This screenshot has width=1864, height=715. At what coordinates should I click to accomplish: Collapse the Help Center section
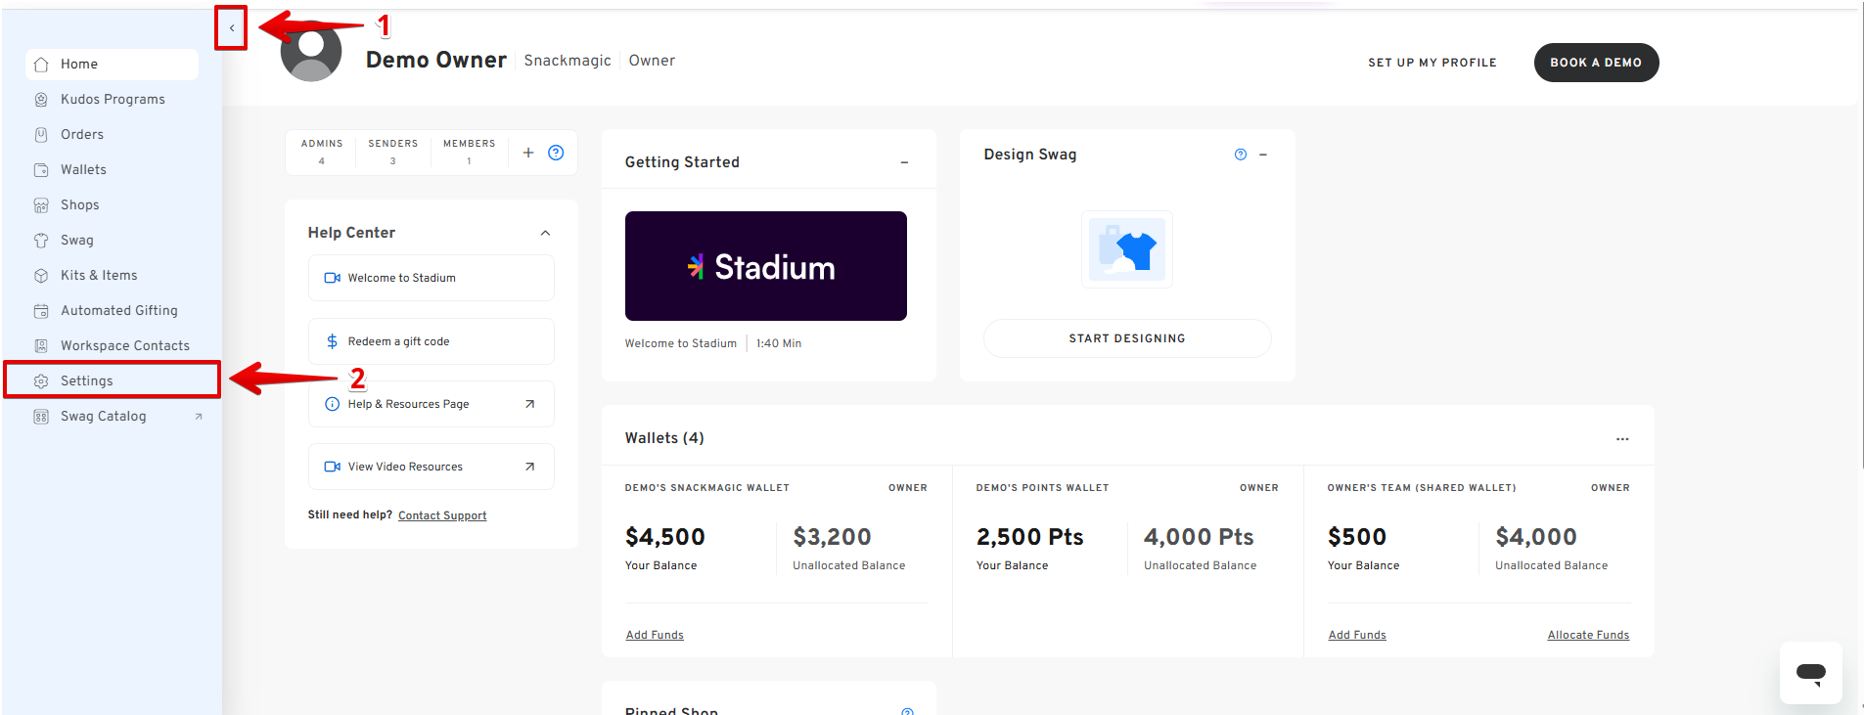tap(545, 233)
